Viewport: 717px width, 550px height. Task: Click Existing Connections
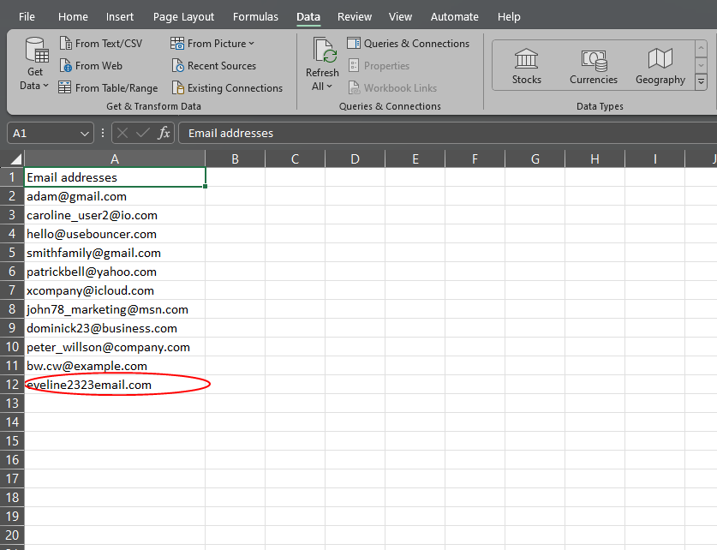tap(227, 87)
